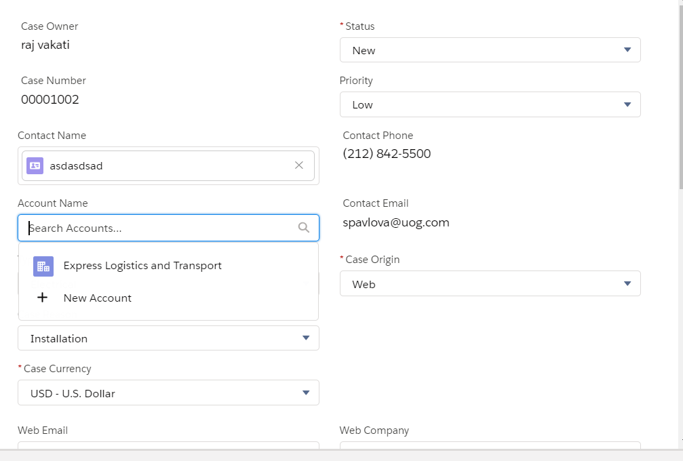The height and width of the screenshot is (461, 683).
Task: Expand the dropdown showing Installation
Action: (168, 338)
